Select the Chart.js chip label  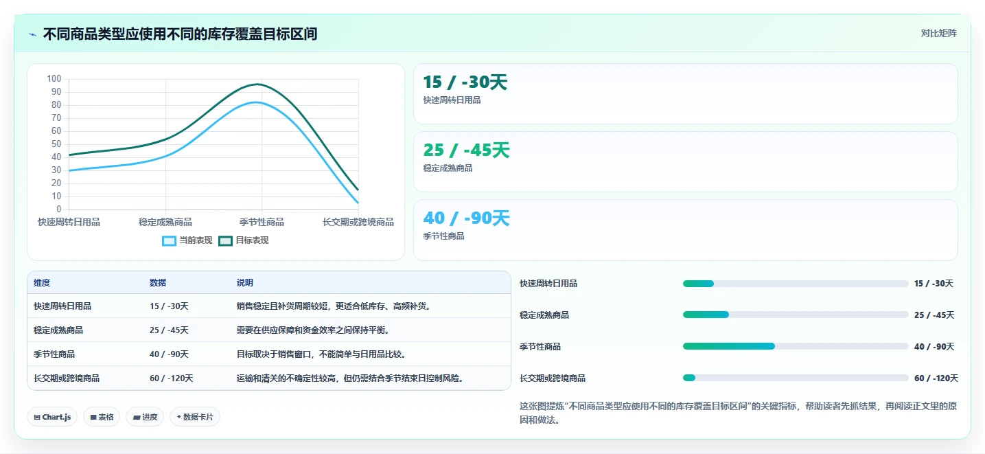click(56, 417)
